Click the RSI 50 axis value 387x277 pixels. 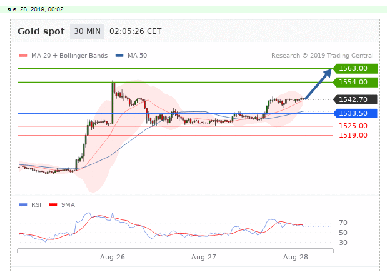(343, 233)
